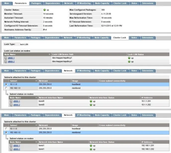Click node icon in dl980-1 bond1 row
This screenshot has width=171, height=153.
coord(11,145)
